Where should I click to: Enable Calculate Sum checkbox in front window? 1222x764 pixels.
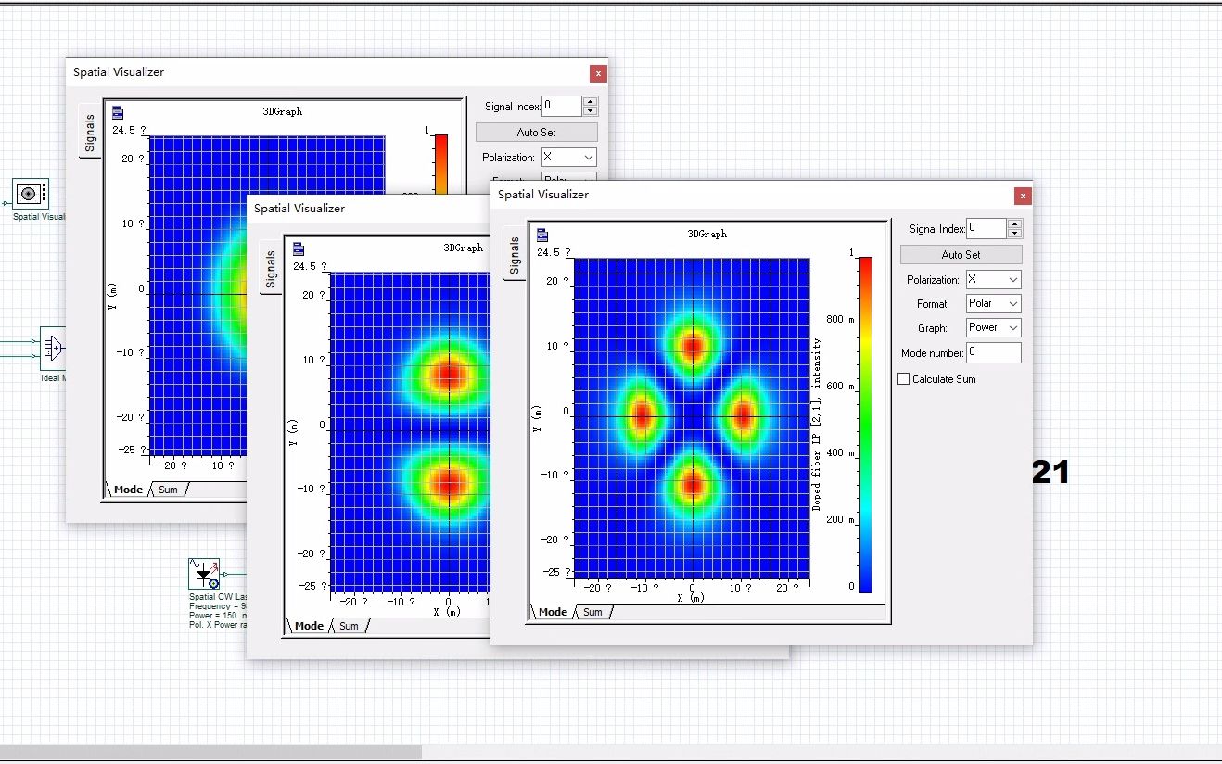(904, 379)
